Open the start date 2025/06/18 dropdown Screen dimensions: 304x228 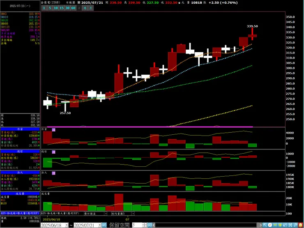click(67, 225)
